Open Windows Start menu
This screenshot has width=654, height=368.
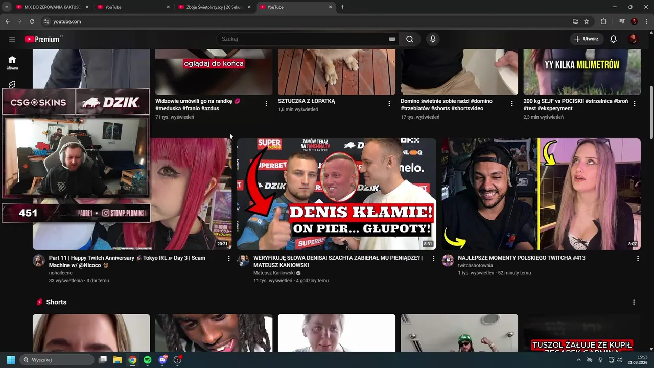[11, 360]
